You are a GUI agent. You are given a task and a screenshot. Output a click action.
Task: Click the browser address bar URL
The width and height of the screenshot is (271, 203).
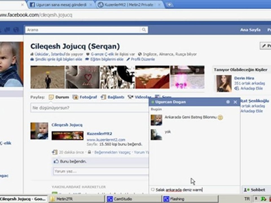coord(36,15)
